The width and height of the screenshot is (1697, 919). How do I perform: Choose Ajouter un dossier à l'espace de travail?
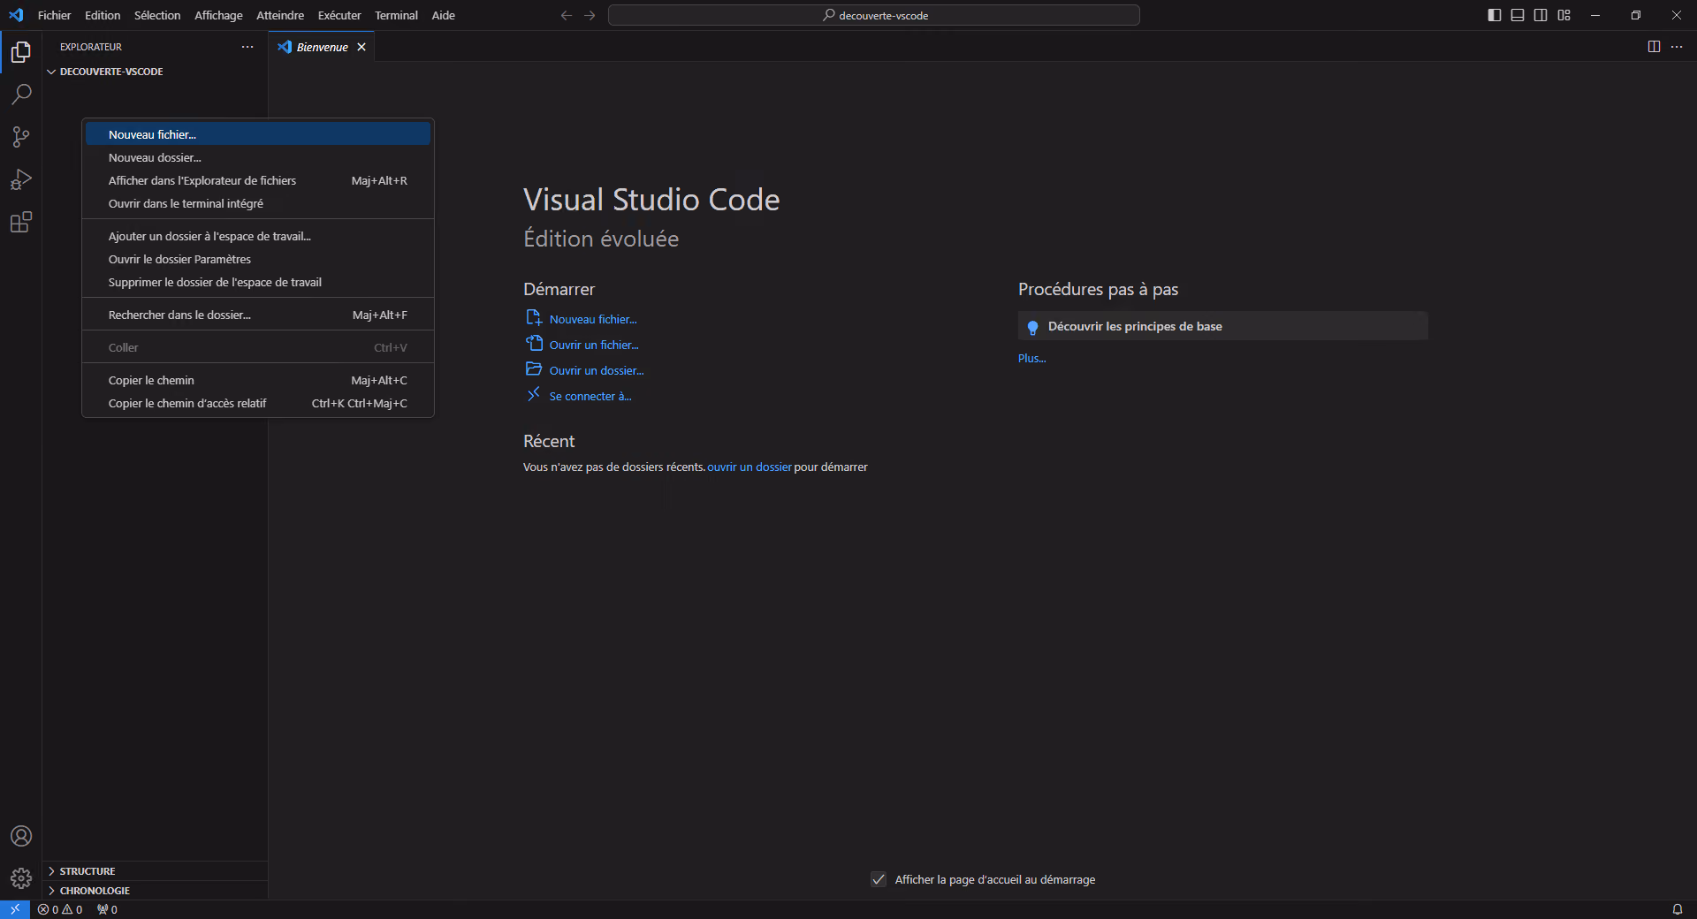[x=258, y=236]
